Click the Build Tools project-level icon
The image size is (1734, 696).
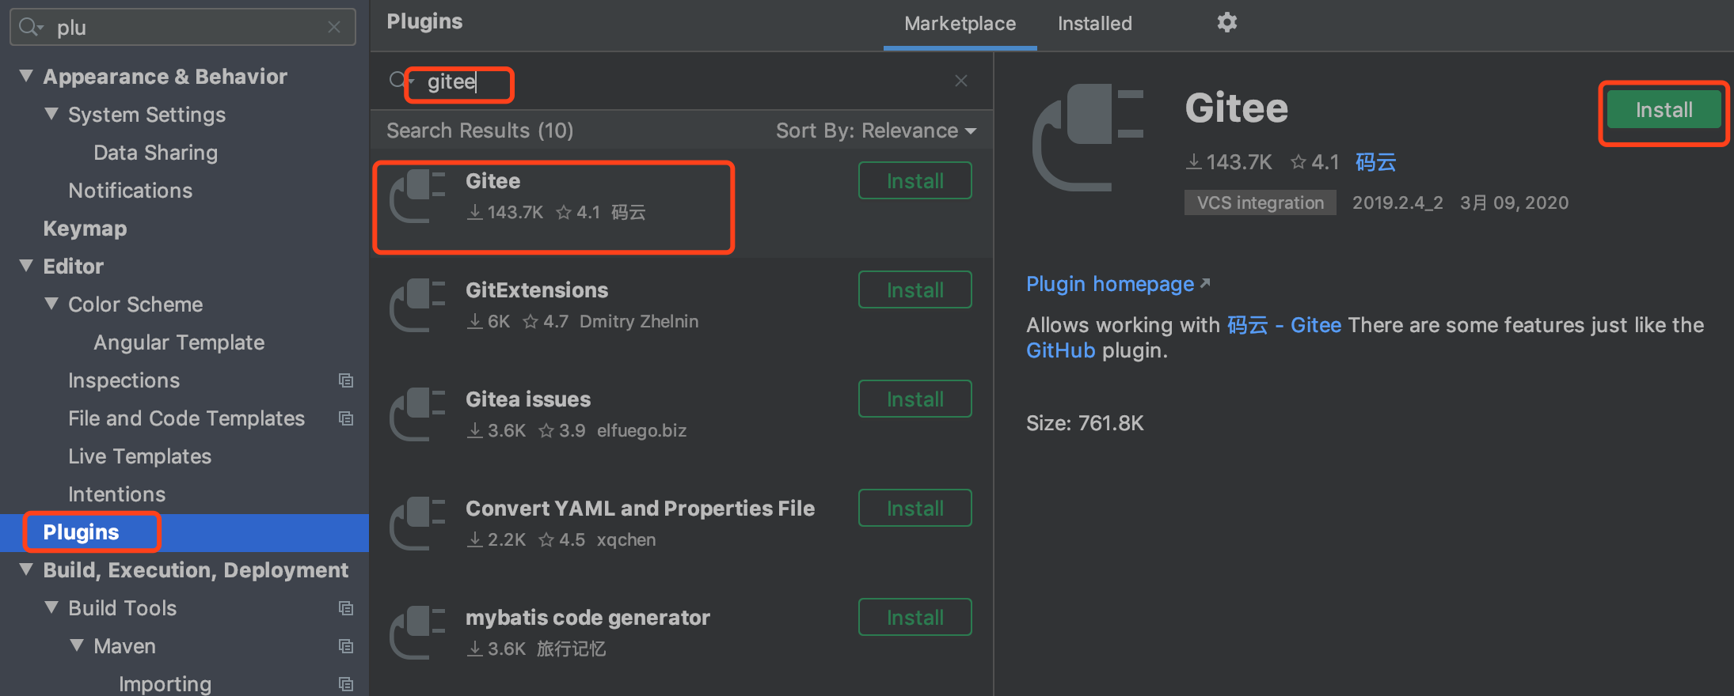coord(346,608)
